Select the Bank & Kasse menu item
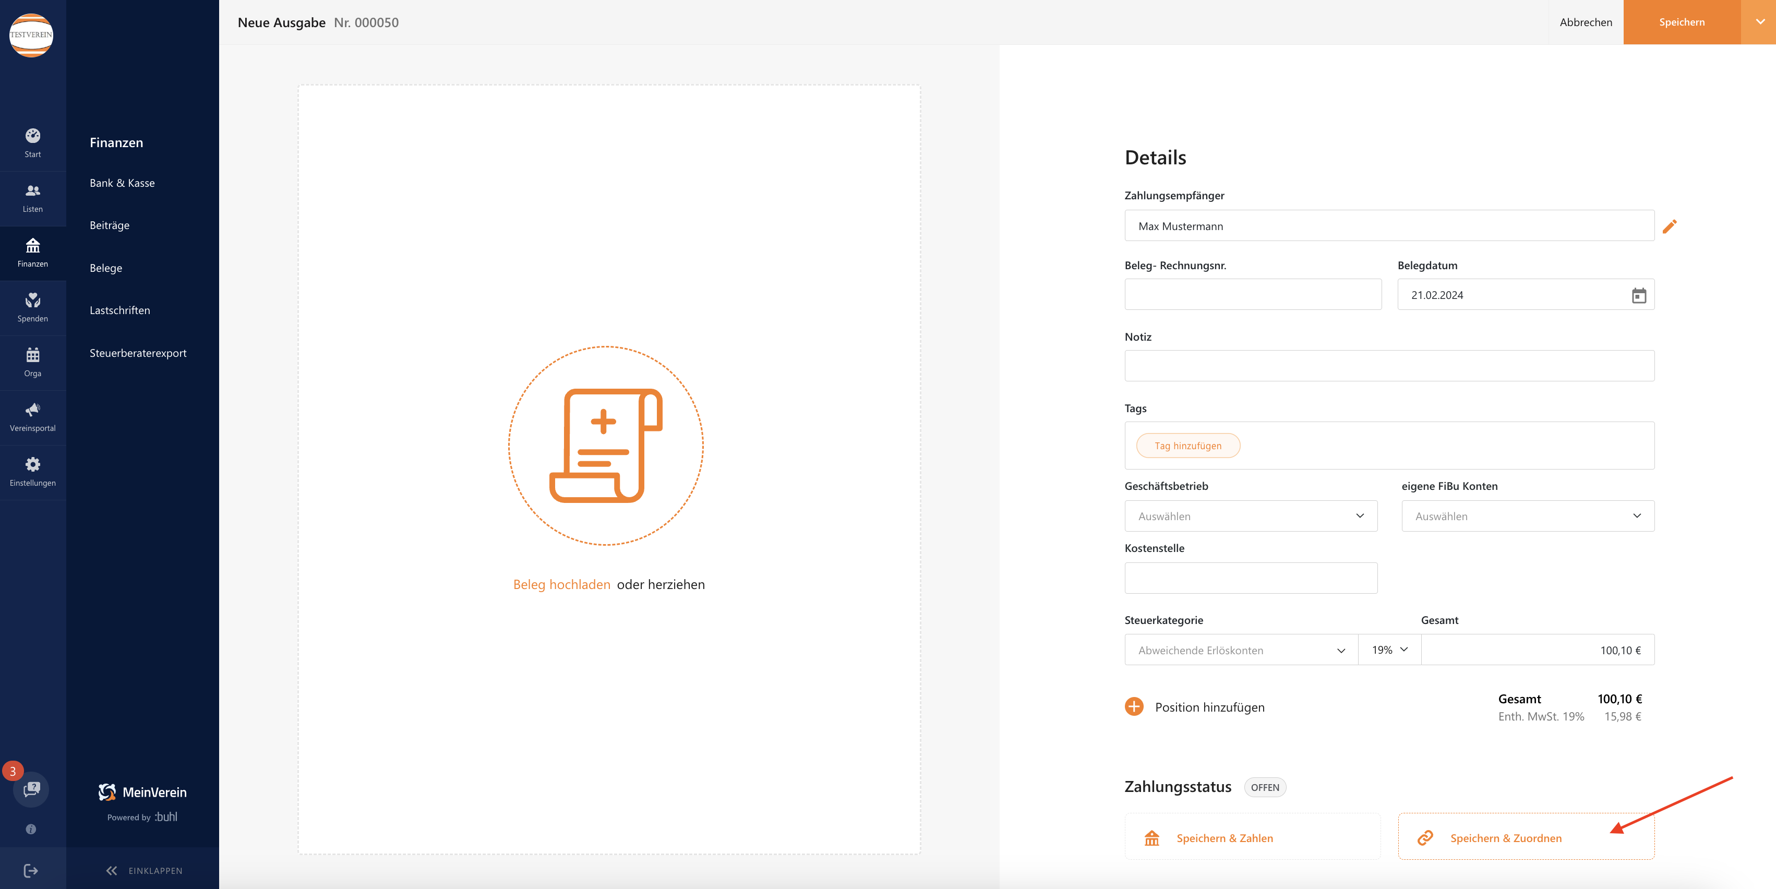 tap(124, 182)
